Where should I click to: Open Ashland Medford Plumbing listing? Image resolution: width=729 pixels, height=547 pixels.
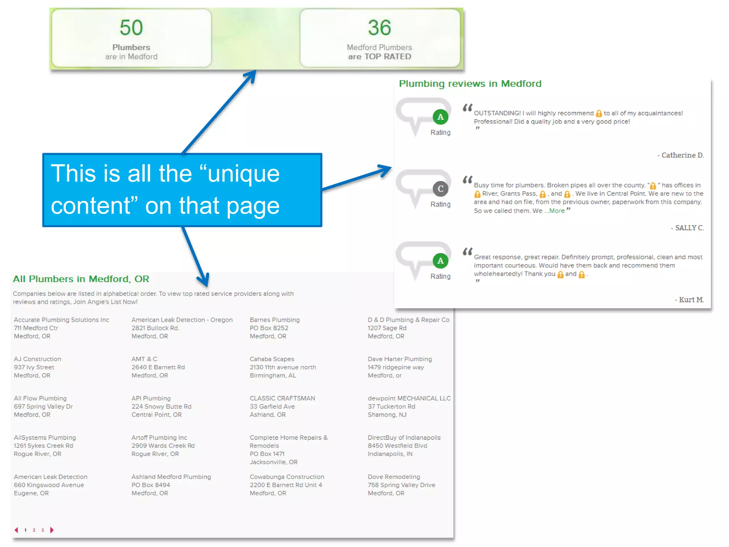click(x=171, y=476)
